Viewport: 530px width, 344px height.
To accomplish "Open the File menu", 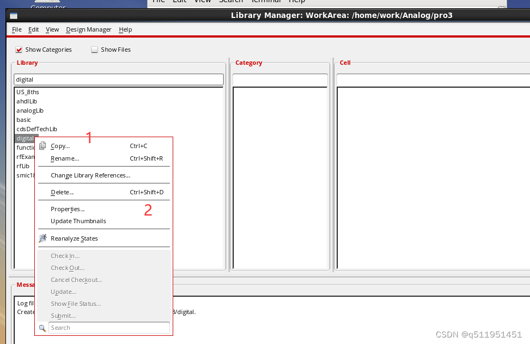I will coord(16,29).
